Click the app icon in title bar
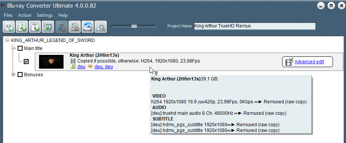 pos(3,6)
